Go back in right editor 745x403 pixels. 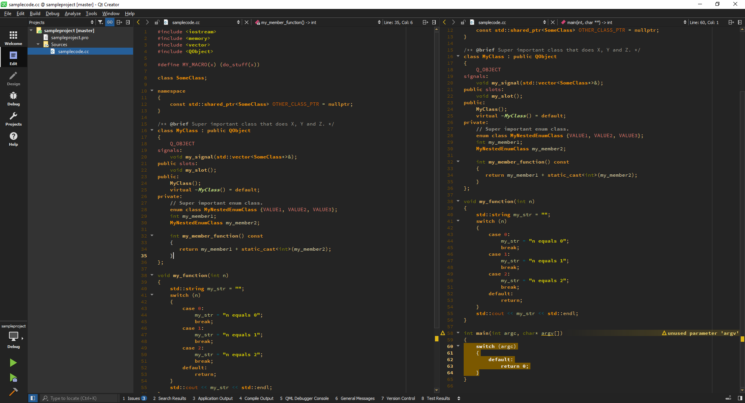point(444,22)
